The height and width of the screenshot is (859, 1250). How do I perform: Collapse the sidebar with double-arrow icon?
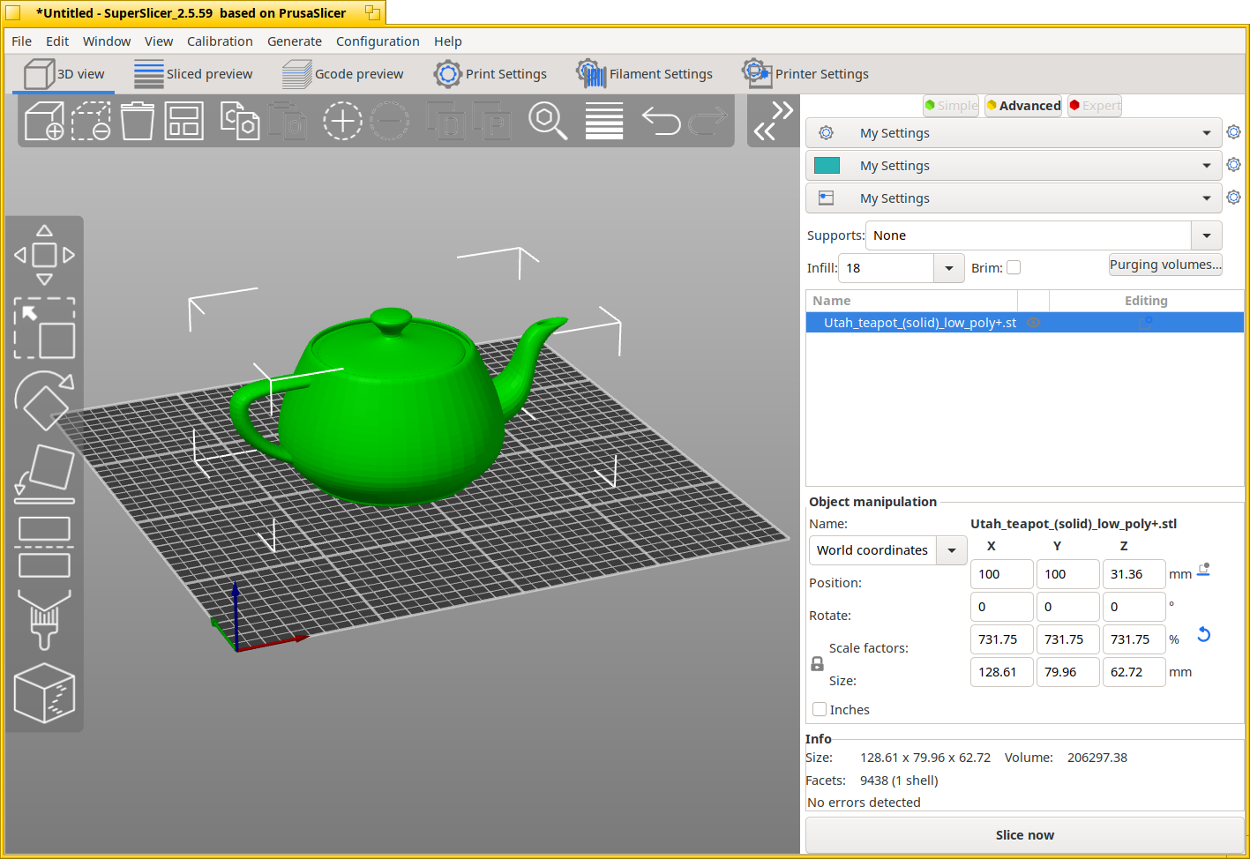click(x=774, y=121)
